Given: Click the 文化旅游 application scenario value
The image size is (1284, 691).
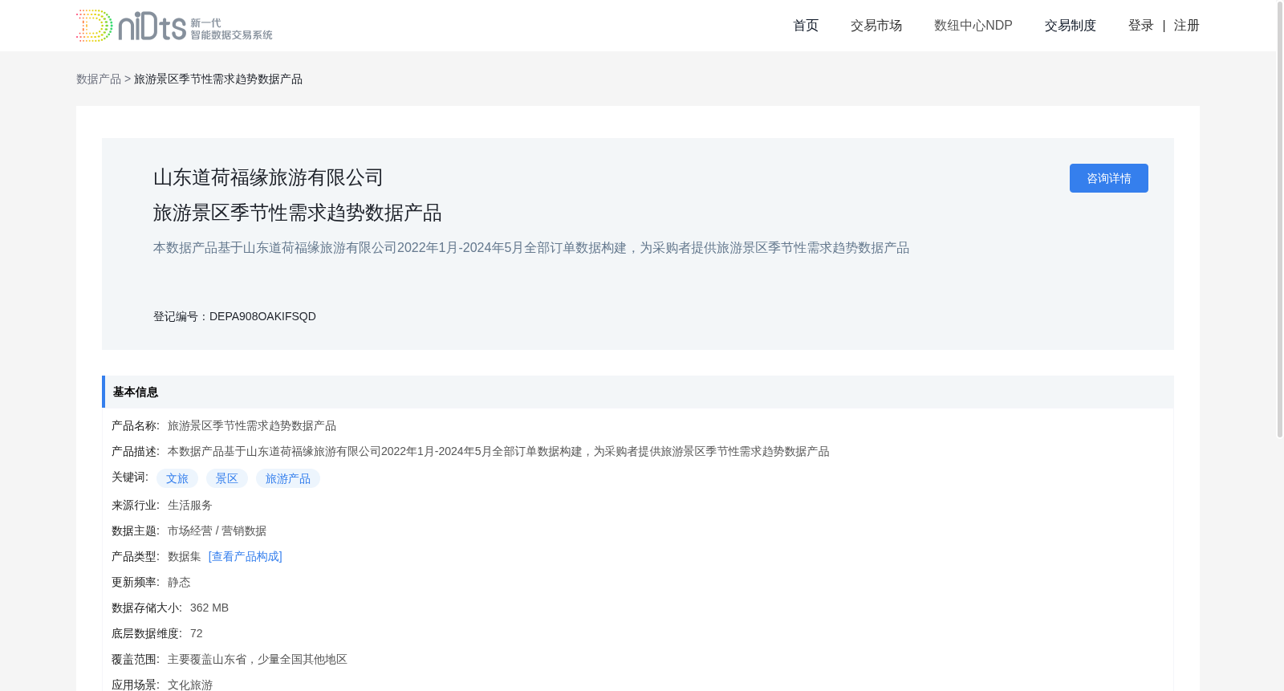Looking at the screenshot, I should [190, 685].
